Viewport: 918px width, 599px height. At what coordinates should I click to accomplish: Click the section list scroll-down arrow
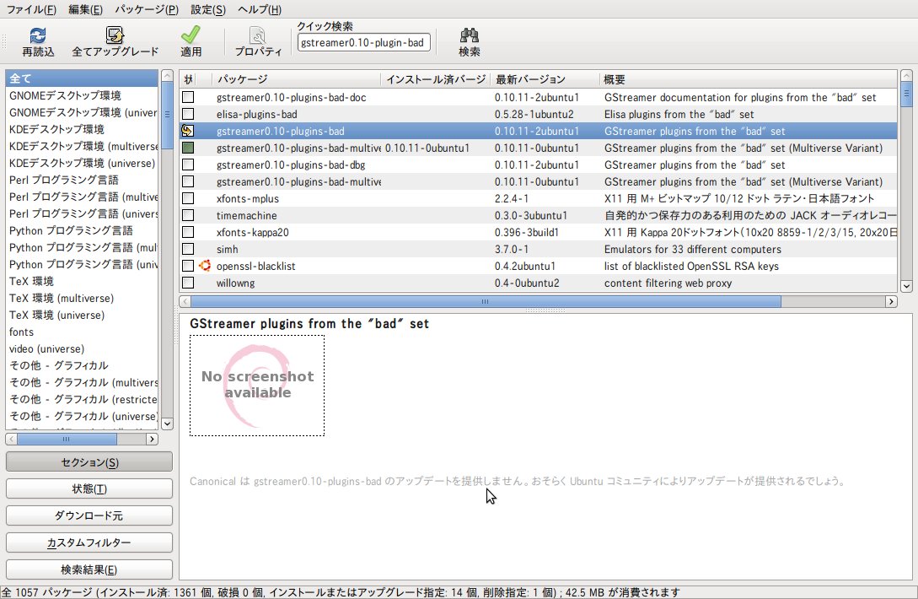167,424
